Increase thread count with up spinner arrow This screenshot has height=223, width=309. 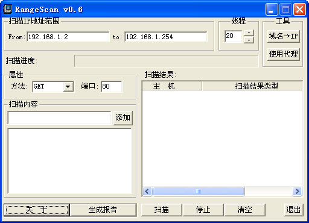tap(249, 33)
